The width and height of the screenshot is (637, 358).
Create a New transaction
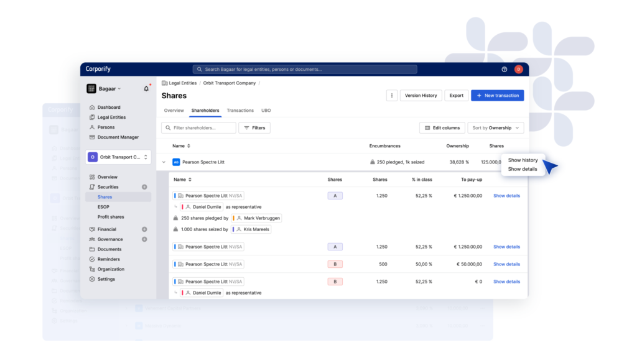[x=497, y=95]
